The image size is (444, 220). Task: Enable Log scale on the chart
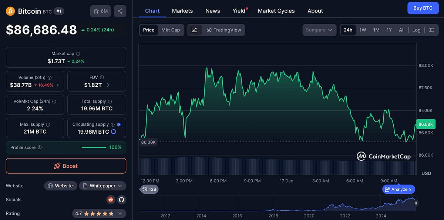pos(416,30)
